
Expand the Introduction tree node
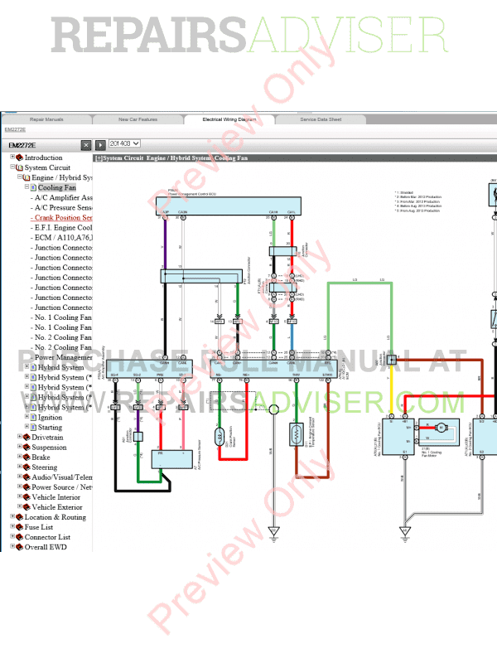(x=12, y=157)
